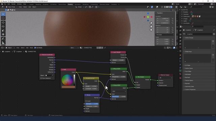Toggle From Instancer checkbox

(41, 78)
